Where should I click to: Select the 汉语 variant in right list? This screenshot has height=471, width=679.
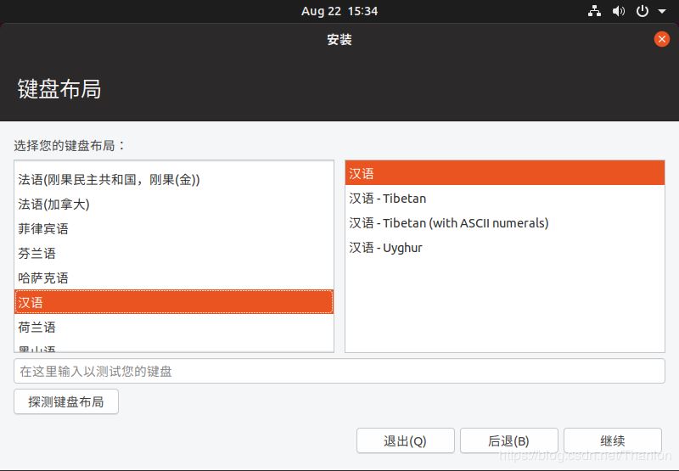point(504,173)
